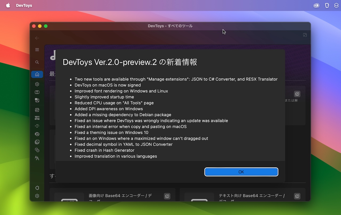The height and width of the screenshot is (215, 341).
Task: Click 'Slightly improved startup time' line
Action: [104, 97]
